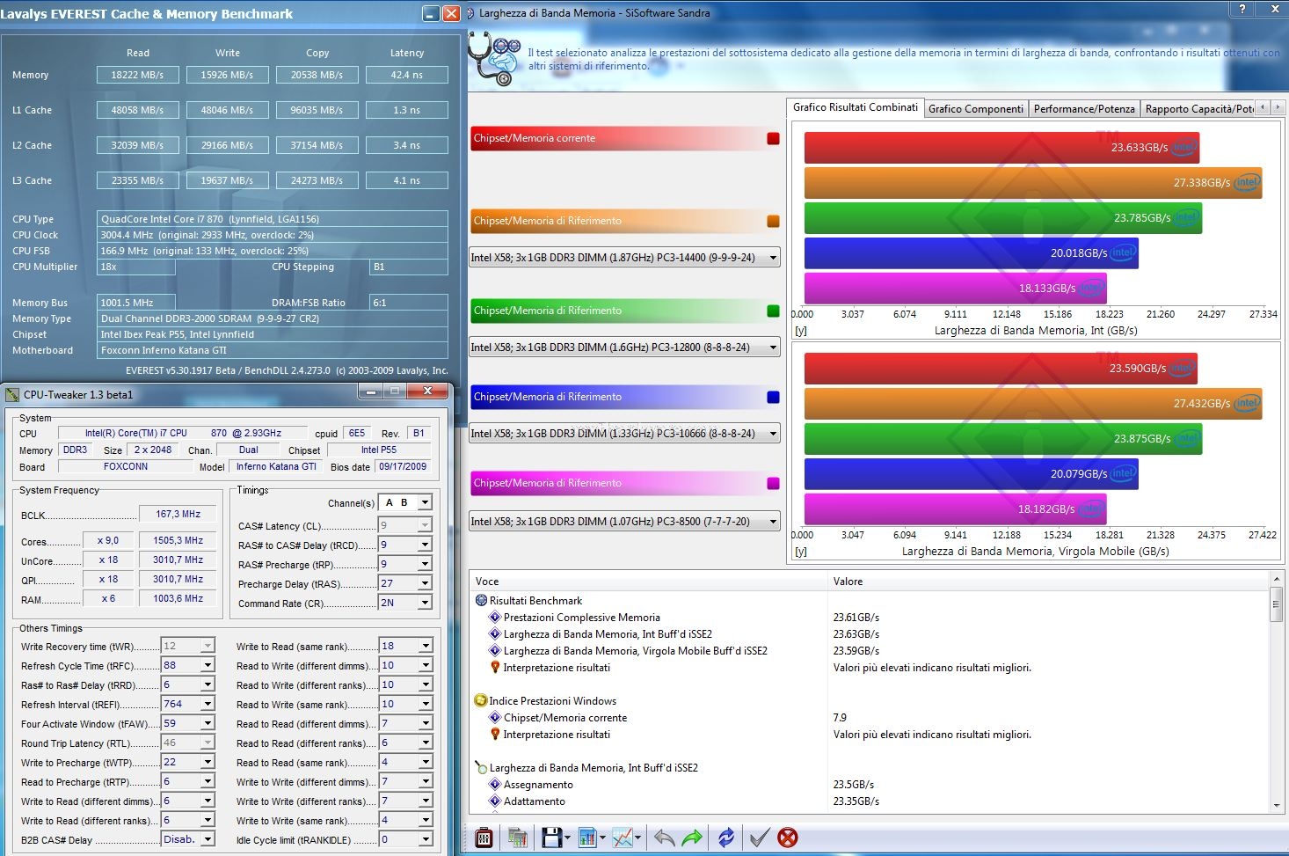This screenshot has width=1289, height=856.
Task: Click the Prestazioni Complessive Memoria diamond icon
Action: pos(495,617)
